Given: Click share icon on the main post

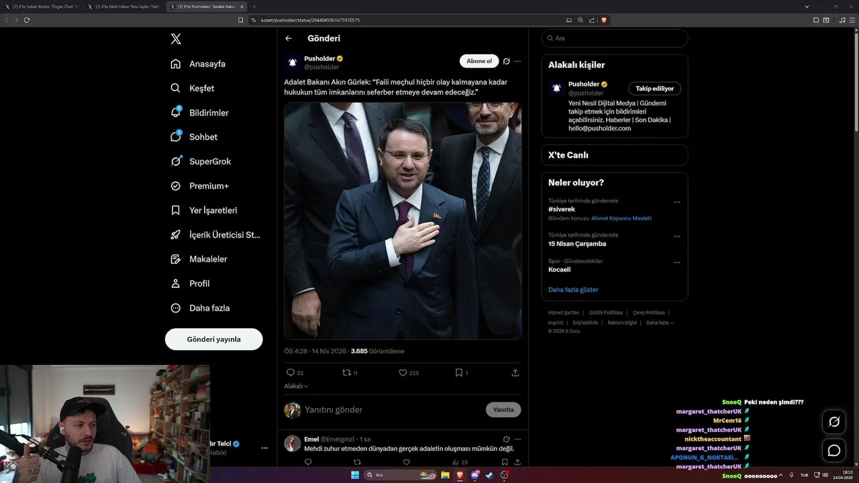Looking at the screenshot, I should (515, 372).
